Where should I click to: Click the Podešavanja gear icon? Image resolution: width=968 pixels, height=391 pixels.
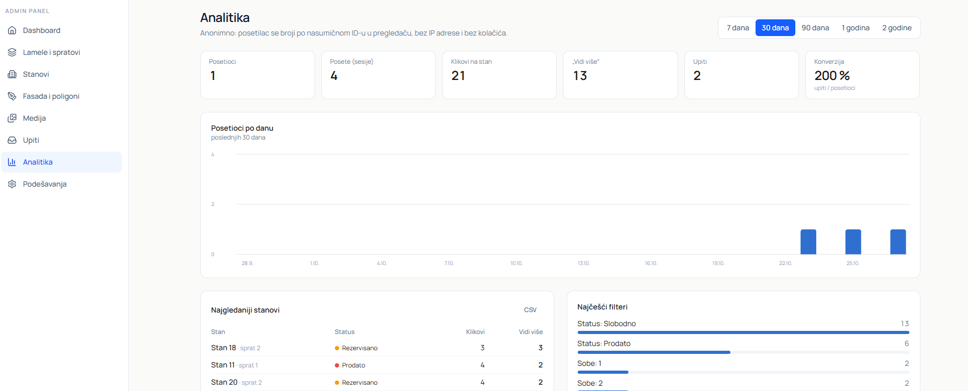pos(12,184)
